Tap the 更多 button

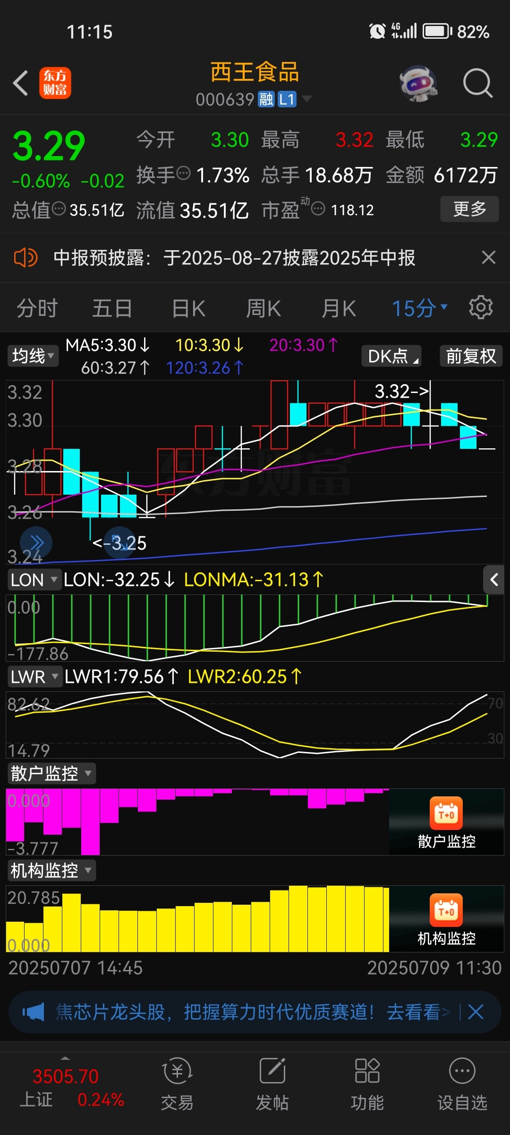[469, 209]
